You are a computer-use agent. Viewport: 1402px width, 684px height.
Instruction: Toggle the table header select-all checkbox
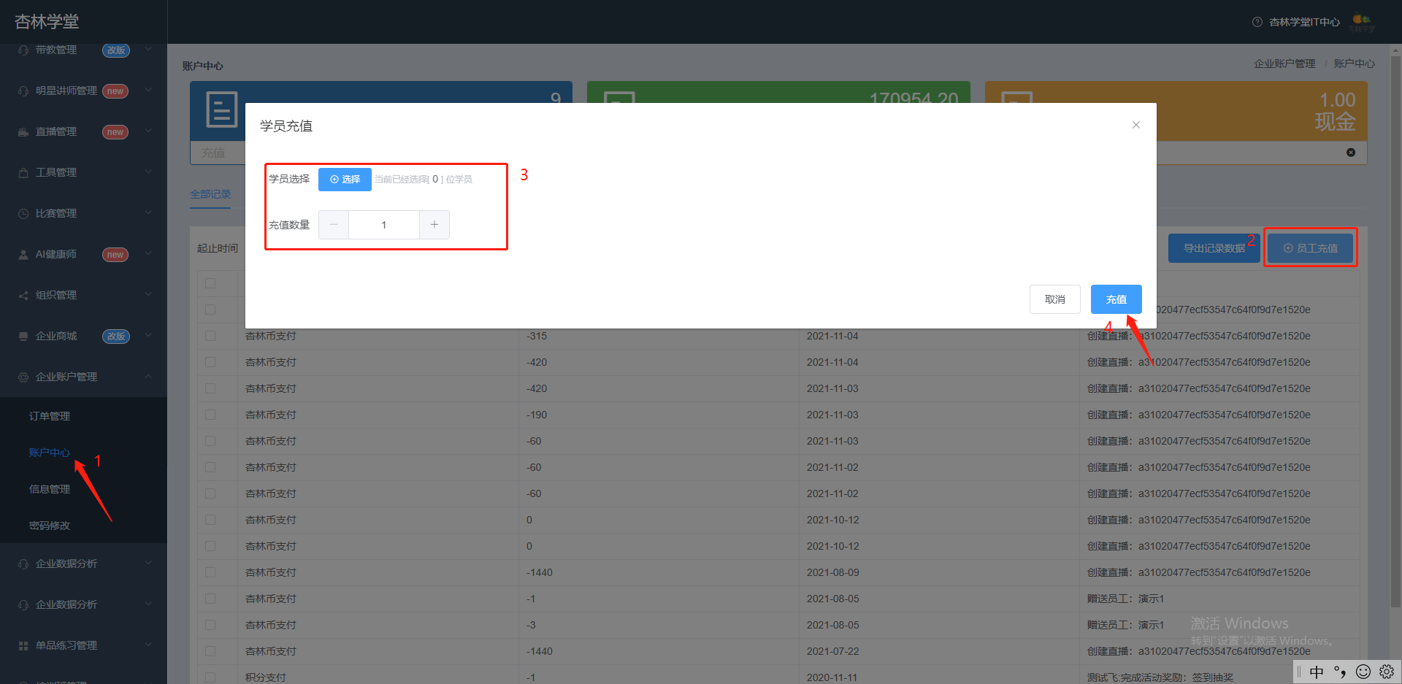[x=210, y=283]
